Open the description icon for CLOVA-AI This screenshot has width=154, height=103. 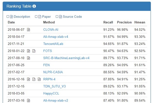click(x=29, y=30)
